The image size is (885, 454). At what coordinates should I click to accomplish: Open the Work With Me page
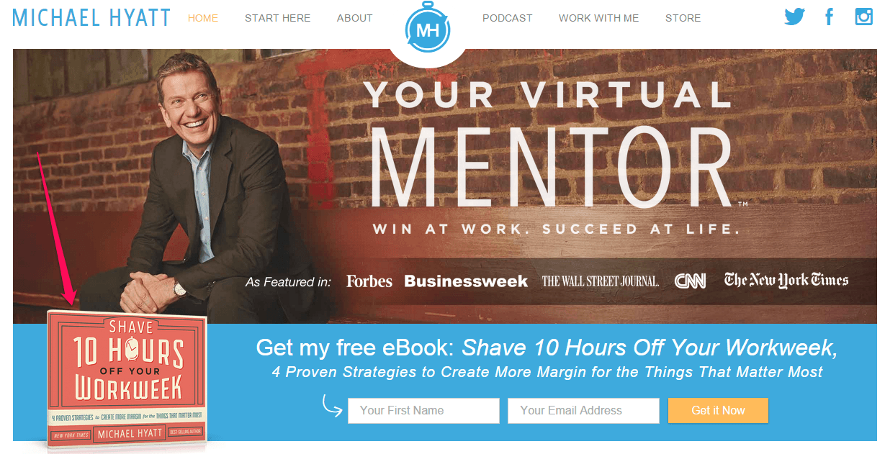pyautogui.click(x=598, y=18)
